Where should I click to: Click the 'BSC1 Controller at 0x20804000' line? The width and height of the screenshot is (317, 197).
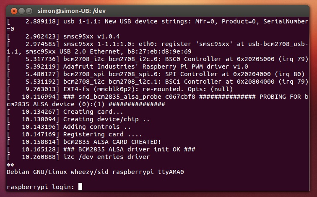(x=158, y=82)
